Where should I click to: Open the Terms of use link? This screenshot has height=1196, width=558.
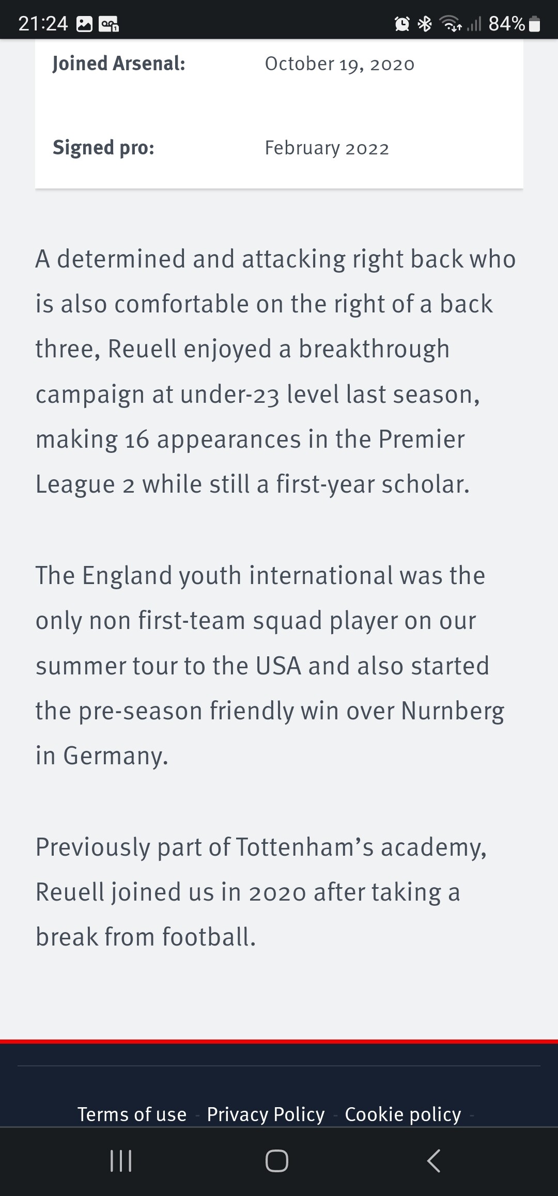(x=132, y=1114)
